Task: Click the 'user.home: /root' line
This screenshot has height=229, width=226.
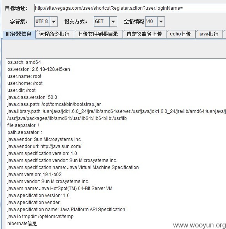Action: point(25,83)
